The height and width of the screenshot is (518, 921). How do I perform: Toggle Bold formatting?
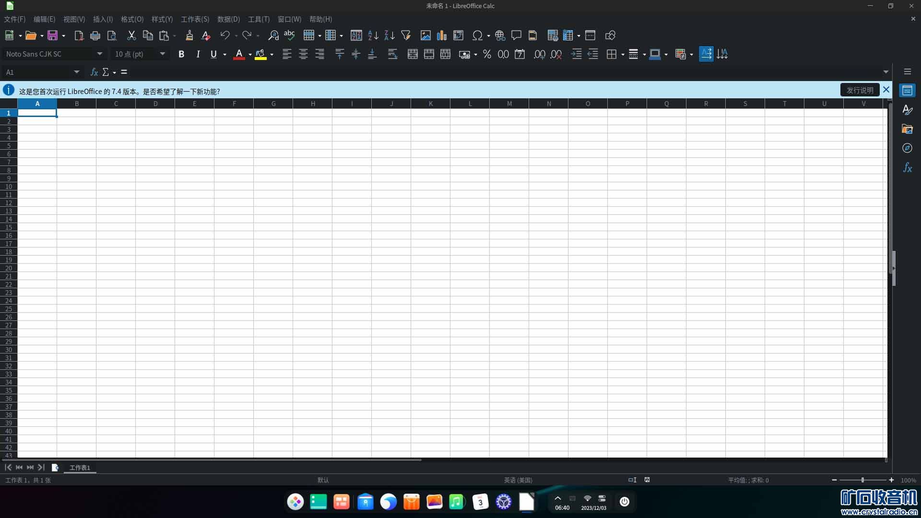point(181,54)
